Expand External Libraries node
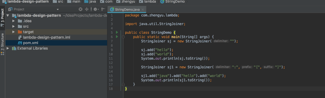This screenshot has width=325, height=98. 8,48
